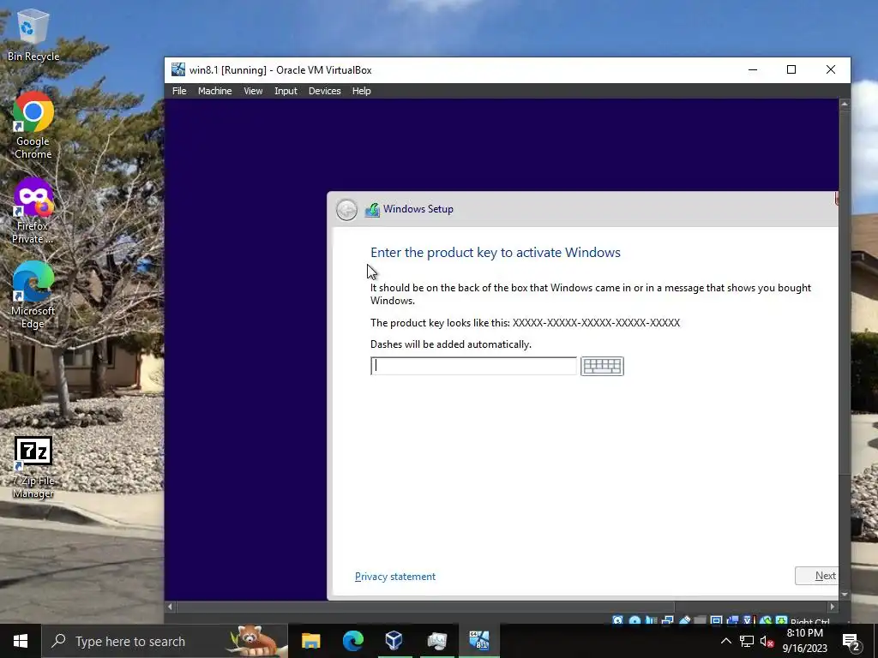Click the vertical scrollbar down arrow
The height and width of the screenshot is (658, 878).
845,595
